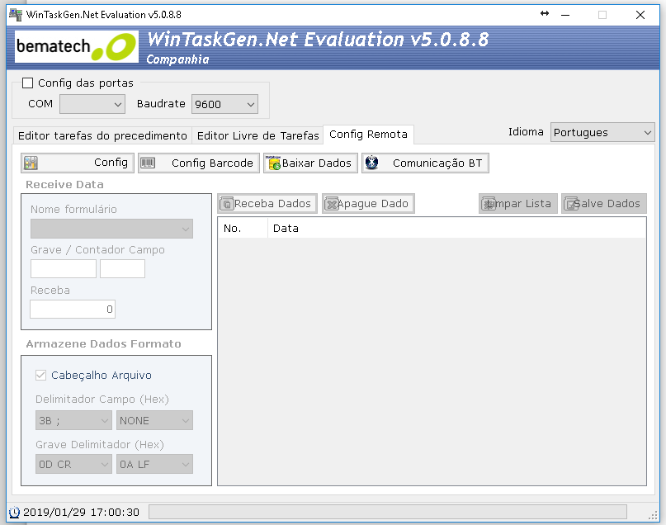The image size is (666, 525).
Task: Open the COM port dropdown
Action: [92, 104]
